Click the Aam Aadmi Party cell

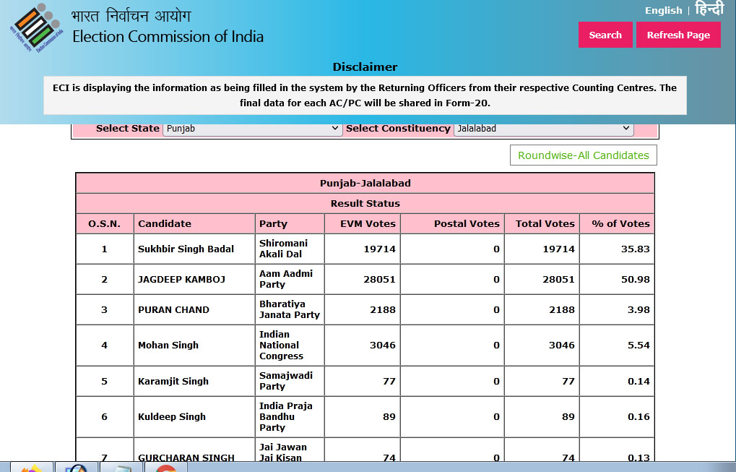290,279
